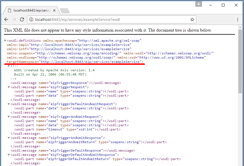Click 'Built on Apr 22, 2006' comment line
The width and height of the screenshot is (244, 166).
(x=50, y=74)
